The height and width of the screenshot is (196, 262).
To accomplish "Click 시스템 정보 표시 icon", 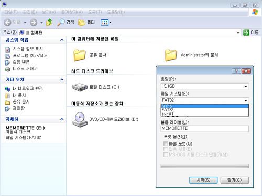I will 7,49.
